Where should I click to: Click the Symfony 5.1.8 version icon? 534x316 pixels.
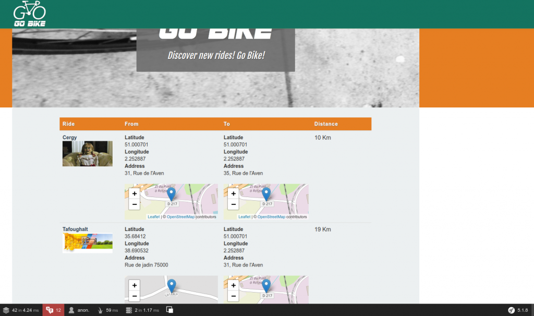tap(518, 310)
